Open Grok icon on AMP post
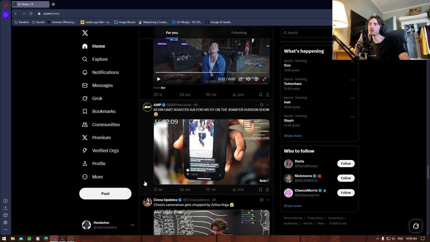Image resolution: width=430 pixels, height=242 pixels. point(261,105)
